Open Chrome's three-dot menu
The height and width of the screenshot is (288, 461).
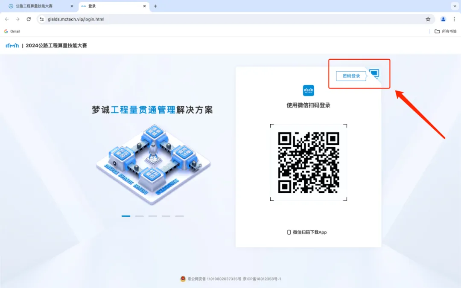coord(454,19)
